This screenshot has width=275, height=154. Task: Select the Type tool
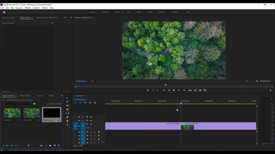pos(67,125)
